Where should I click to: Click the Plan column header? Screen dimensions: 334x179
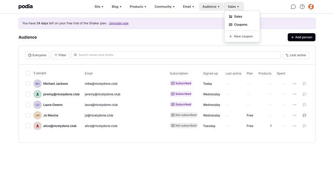(x=250, y=74)
